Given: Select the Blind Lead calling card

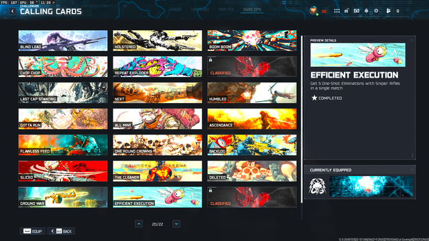Looking at the screenshot, I should click(x=63, y=40).
